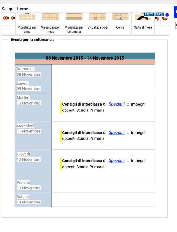Select 'Visualizza per settimana' label
Screen dimensions: 177x232
(x=74, y=29)
